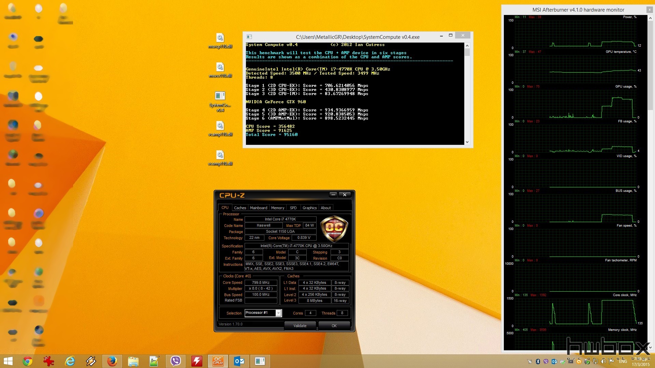Expand Processor #1 selection combo box
The width and height of the screenshot is (655, 368).
(x=278, y=313)
